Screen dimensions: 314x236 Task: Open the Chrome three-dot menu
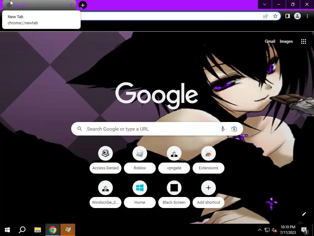coord(307,16)
